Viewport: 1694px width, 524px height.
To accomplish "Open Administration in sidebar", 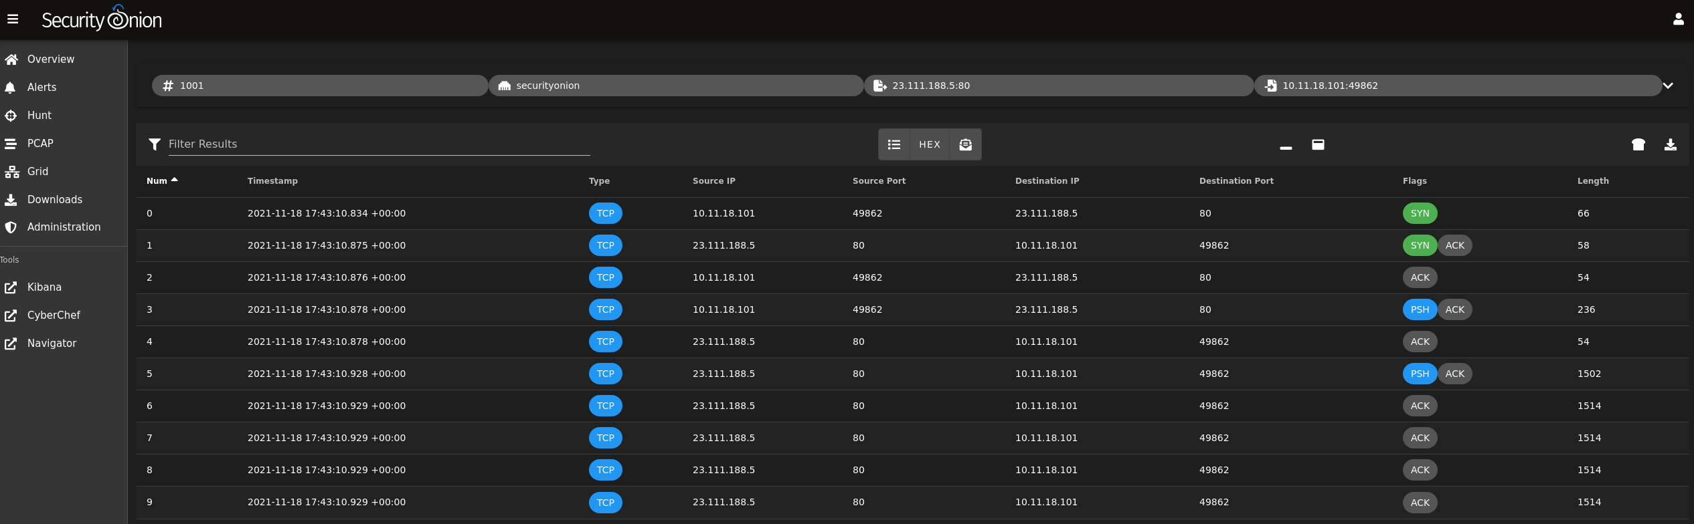I will [64, 227].
